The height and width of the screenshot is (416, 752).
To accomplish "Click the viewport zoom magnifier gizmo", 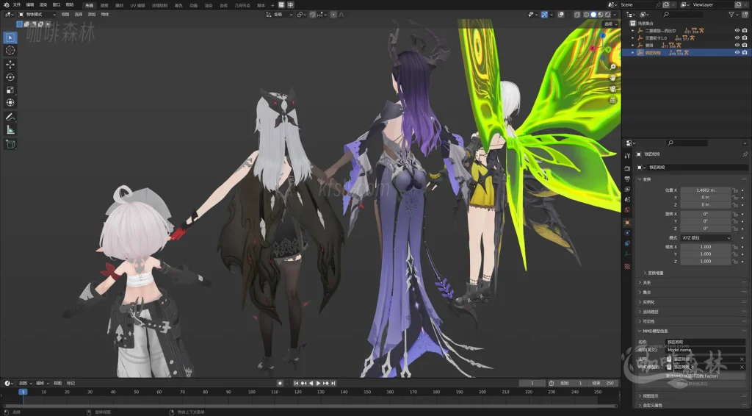I will [x=612, y=67].
